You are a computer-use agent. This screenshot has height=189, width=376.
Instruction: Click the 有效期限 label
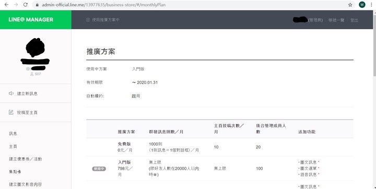pos(95,82)
